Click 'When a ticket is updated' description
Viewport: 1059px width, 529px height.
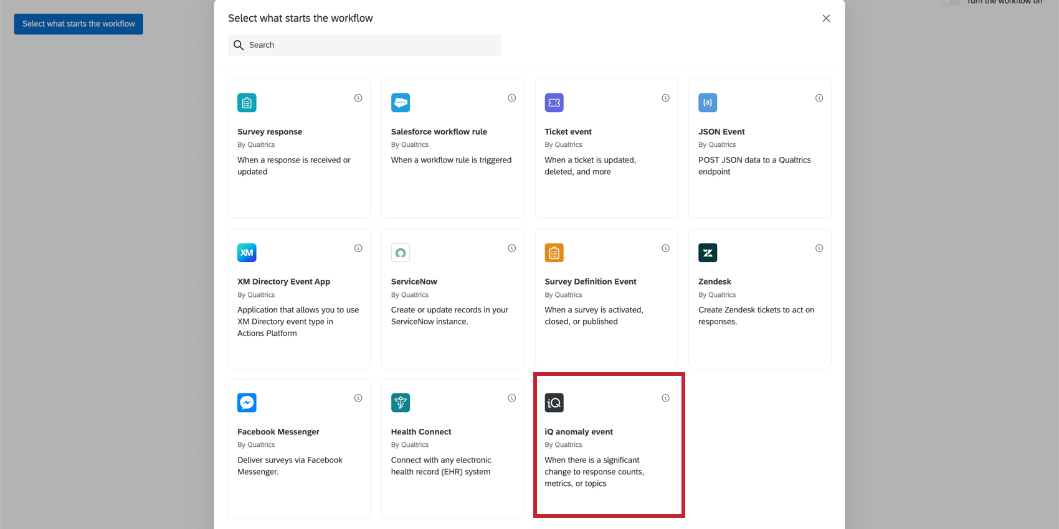coord(591,166)
